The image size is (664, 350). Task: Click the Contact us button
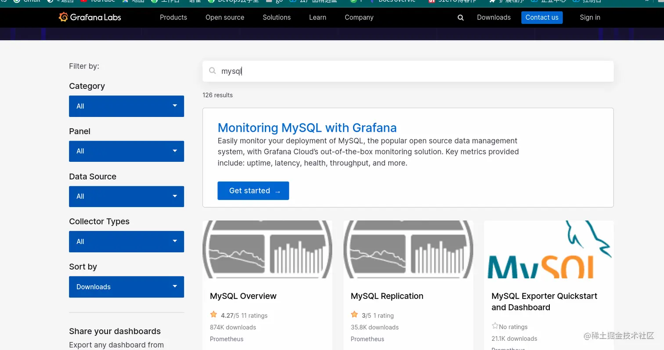point(542,18)
